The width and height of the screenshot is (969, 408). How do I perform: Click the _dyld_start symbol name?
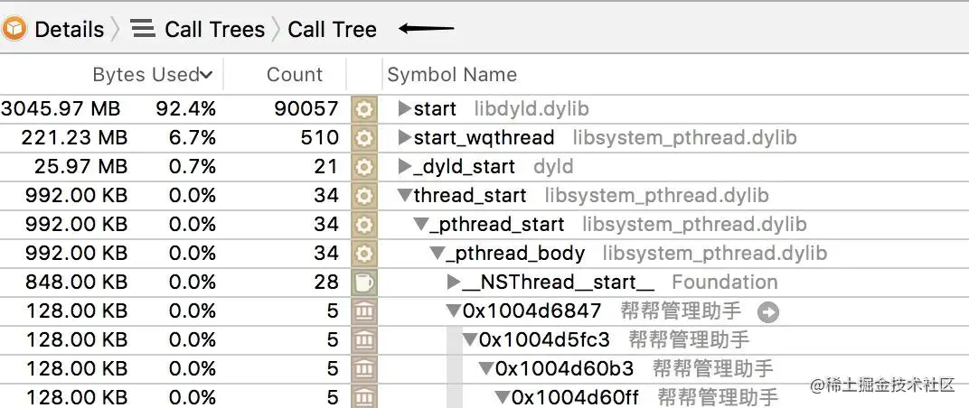tap(464, 167)
